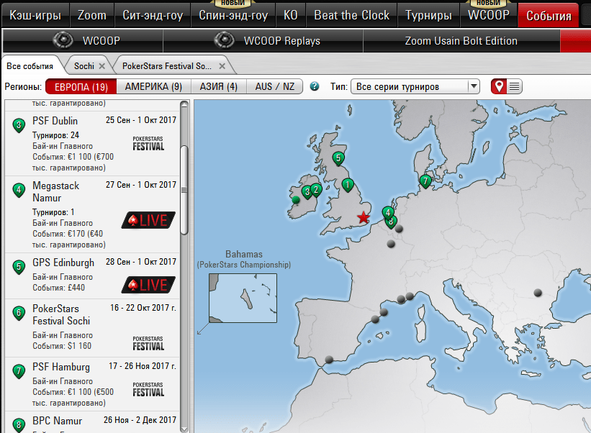Select the АЗИЯ (4) region filter

(x=217, y=87)
